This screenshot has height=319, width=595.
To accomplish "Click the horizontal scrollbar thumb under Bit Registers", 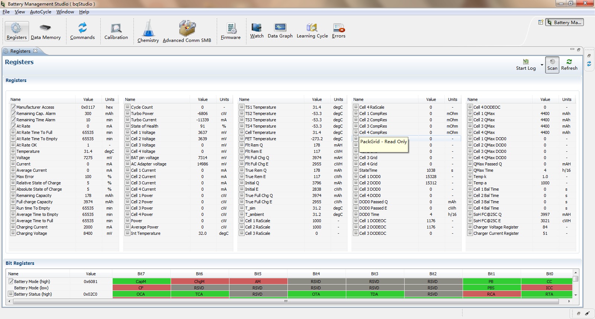I will pos(286,301).
